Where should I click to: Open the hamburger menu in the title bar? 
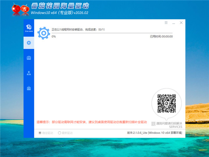pyautogui.click(x=166, y=23)
